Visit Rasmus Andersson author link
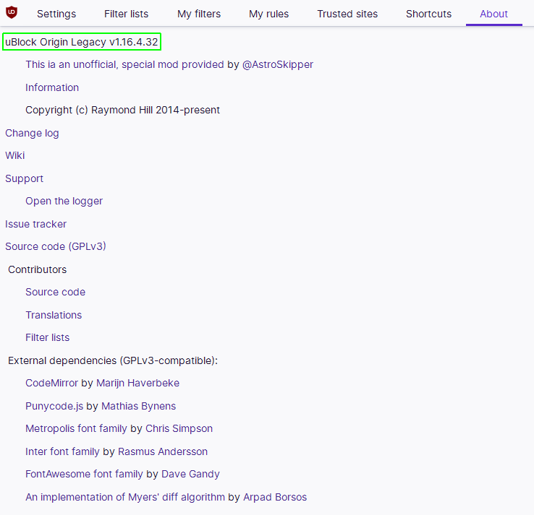This screenshot has height=515, width=534. pyautogui.click(x=163, y=451)
